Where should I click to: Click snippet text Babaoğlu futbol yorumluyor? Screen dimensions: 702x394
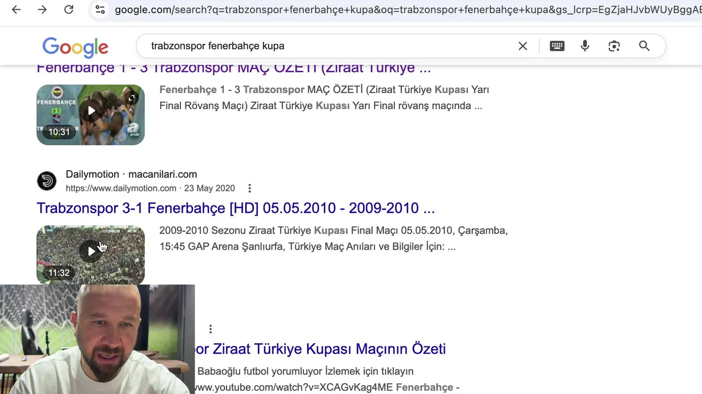coord(259,371)
